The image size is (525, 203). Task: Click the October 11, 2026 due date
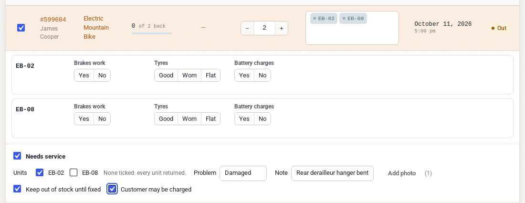point(443,24)
